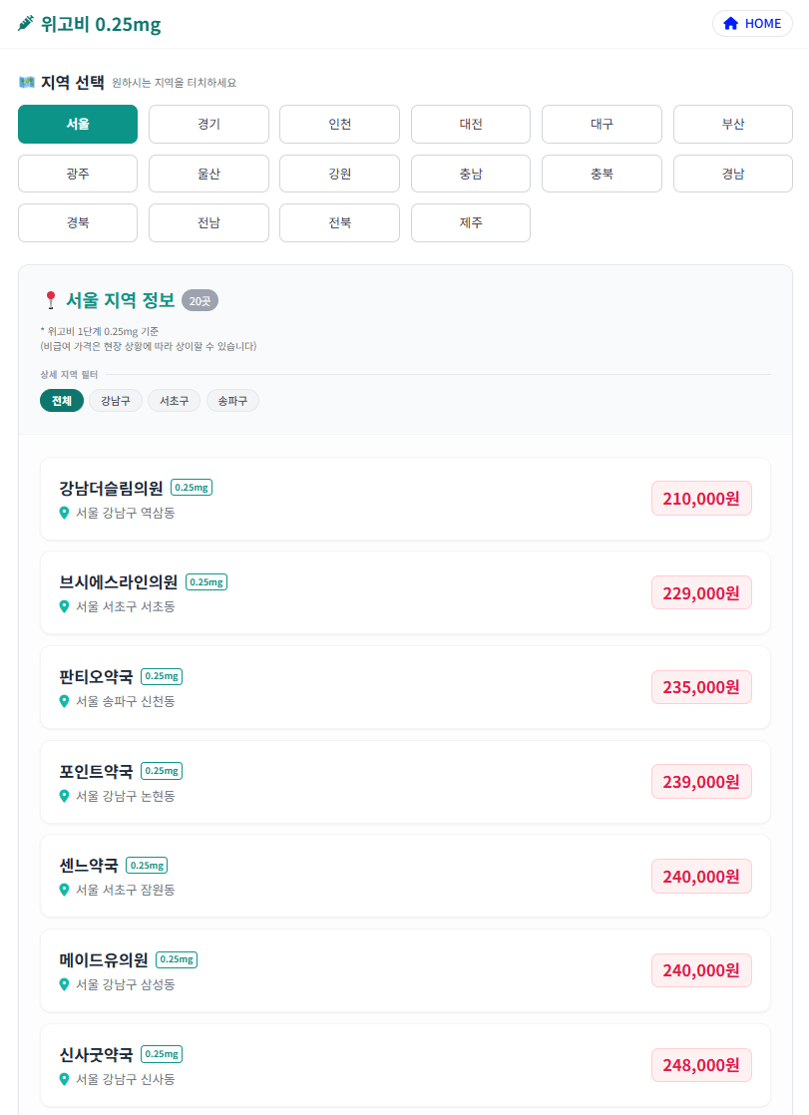809x1115 pixels.
Task: Click location pin icon for 신사굿약국
Action: point(65,1078)
